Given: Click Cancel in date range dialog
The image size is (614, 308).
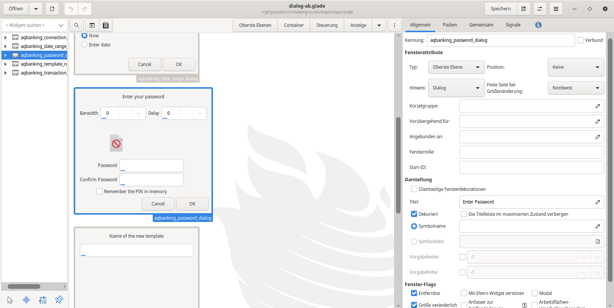Looking at the screenshot, I should click(x=145, y=65).
